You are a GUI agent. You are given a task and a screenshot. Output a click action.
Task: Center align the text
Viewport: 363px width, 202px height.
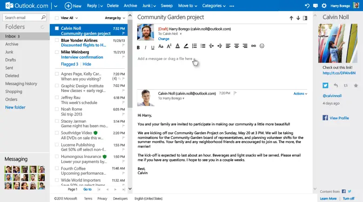point(236,46)
